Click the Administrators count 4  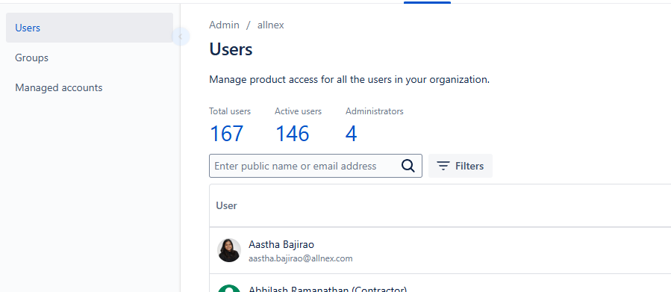(352, 134)
